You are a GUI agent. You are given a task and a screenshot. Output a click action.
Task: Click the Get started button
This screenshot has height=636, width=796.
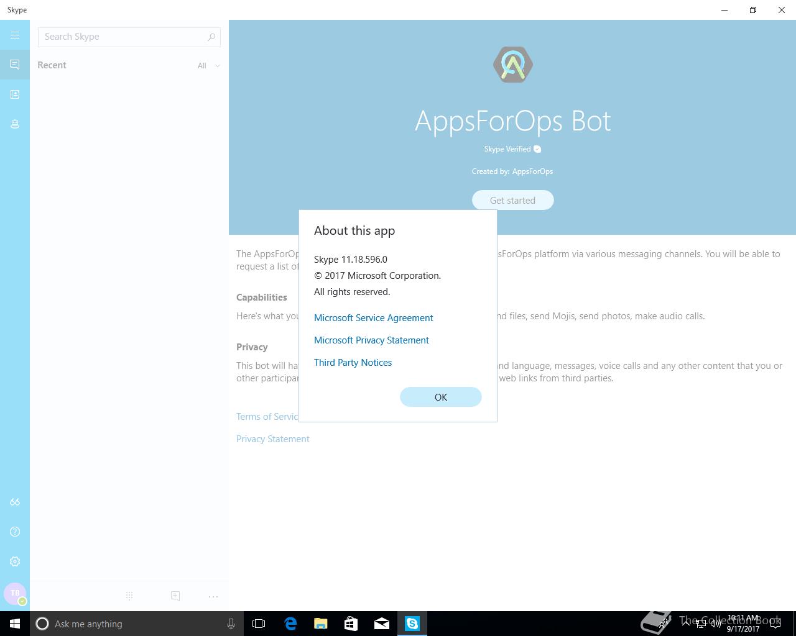(513, 200)
